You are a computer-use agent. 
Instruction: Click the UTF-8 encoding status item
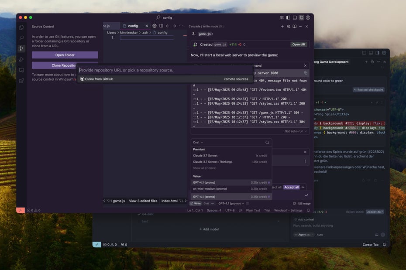tap(230, 210)
